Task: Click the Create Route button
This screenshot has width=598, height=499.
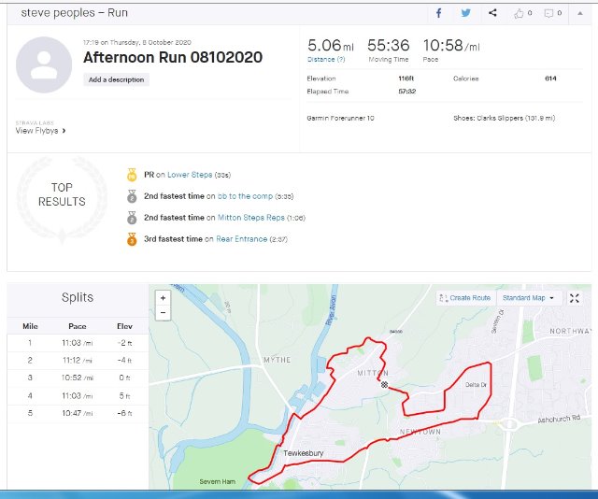Action: click(464, 298)
